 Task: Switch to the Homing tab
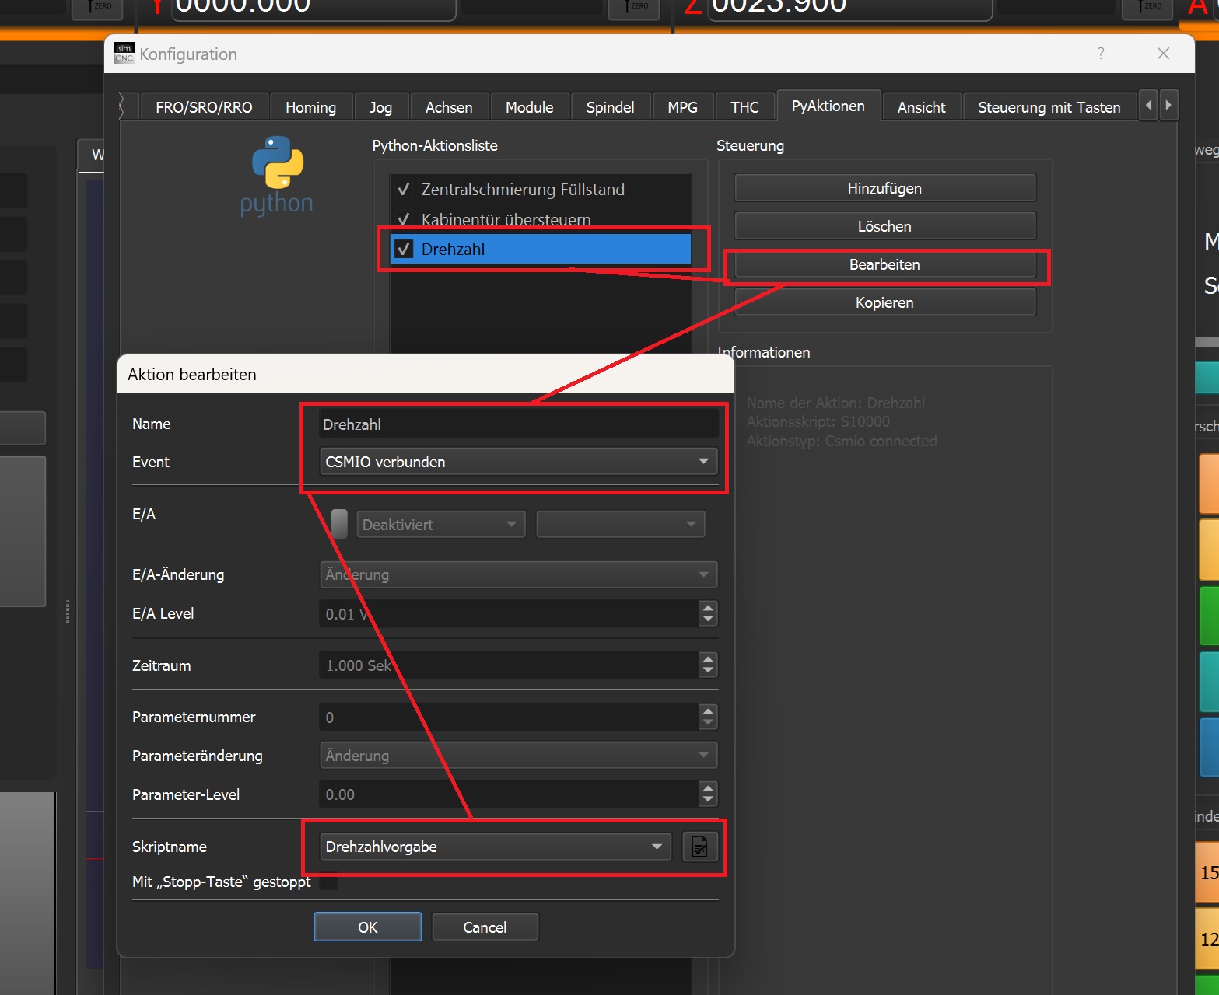pyautogui.click(x=310, y=107)
